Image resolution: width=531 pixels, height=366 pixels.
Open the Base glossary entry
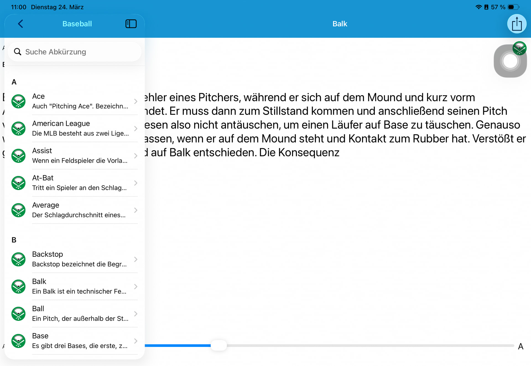pos(79,341)
